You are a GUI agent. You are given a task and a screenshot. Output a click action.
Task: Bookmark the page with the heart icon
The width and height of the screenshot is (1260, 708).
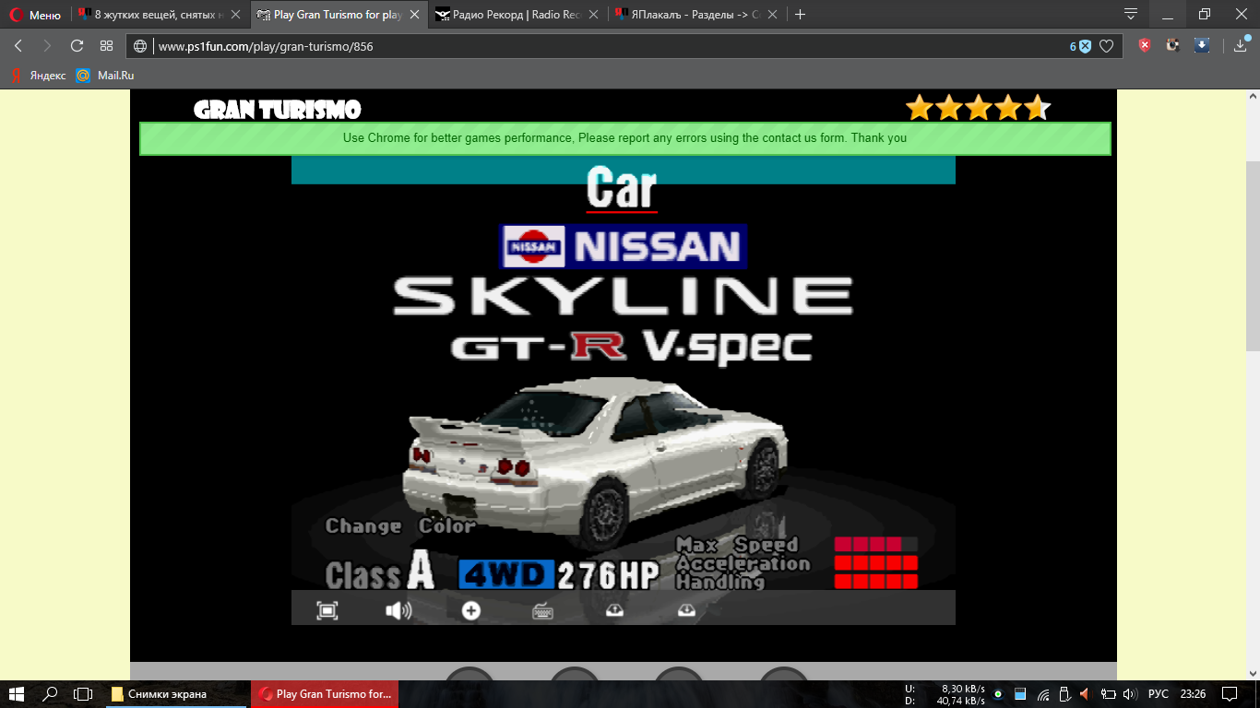pyautogui.click(x=1106, y=46)
